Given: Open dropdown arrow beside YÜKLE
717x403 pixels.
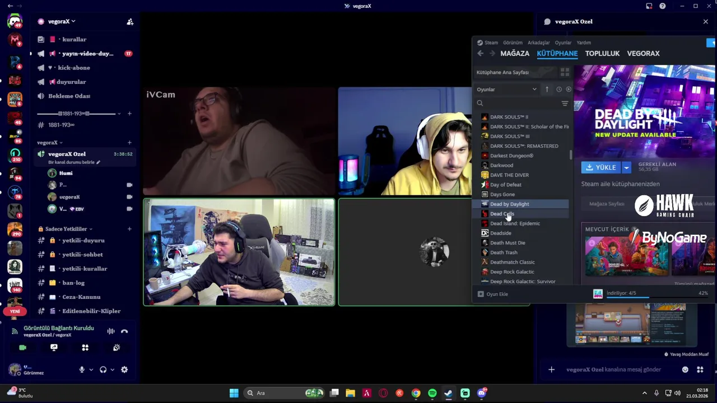Looking at the screenshot, I should point(626,167).
